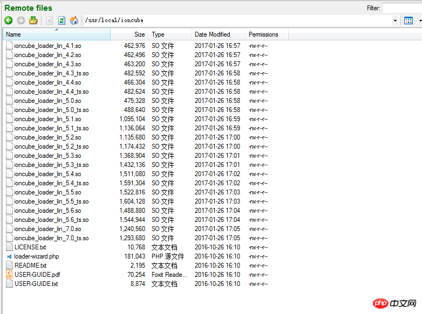Screen dimensions: 422x314
Task: Refresh the remote file listing
Action: 62,20
